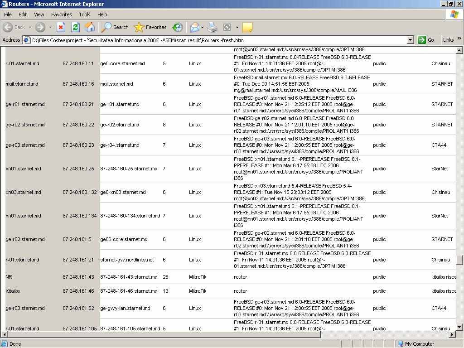Click the ge06-core.starnet.md hostname
The height and width of the screenshot is (348, 464).
[124, 239]
